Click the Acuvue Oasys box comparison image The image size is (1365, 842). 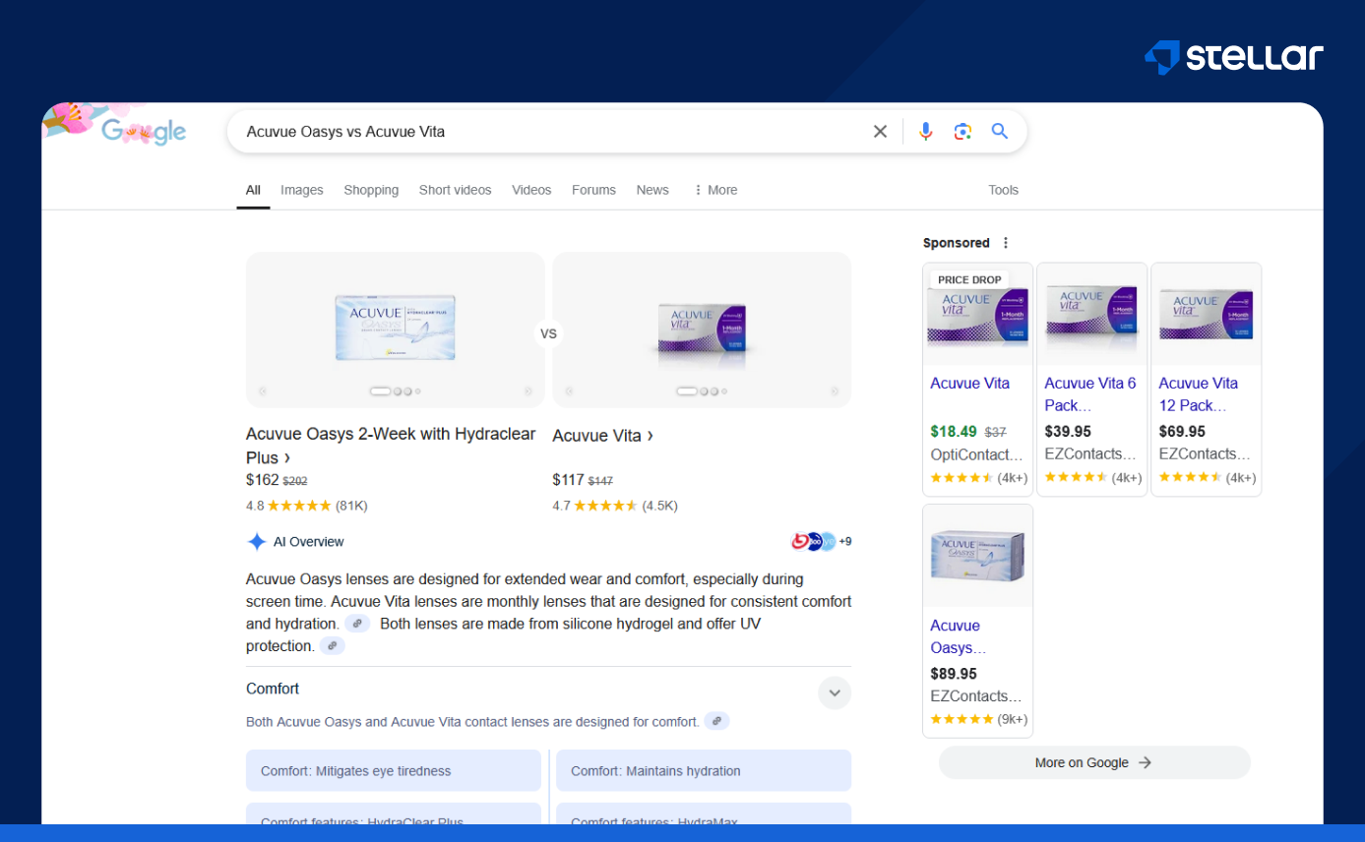point(396,327)
